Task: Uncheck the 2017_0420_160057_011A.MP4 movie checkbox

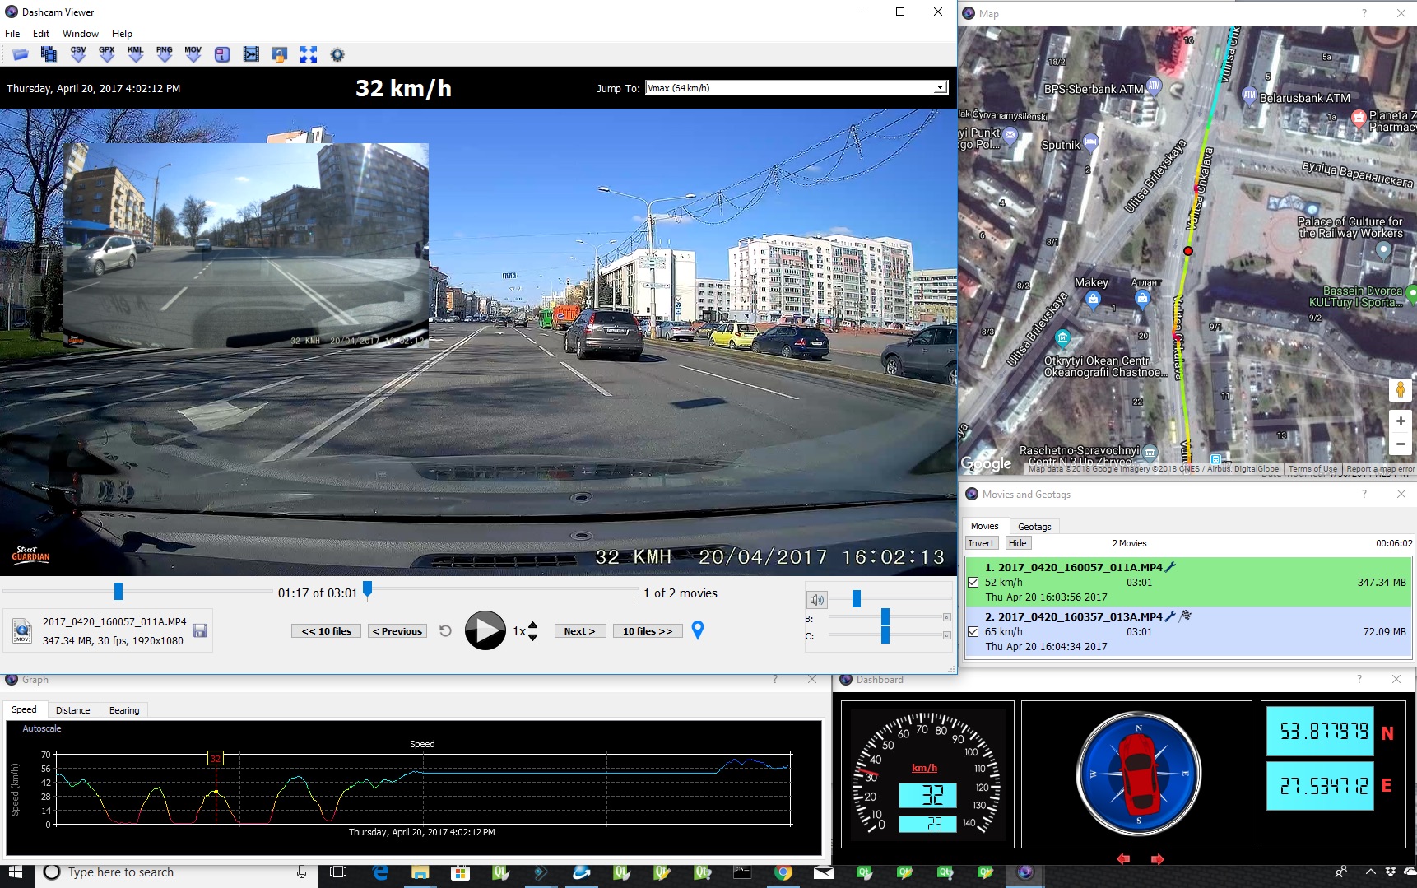Action: click(x=973, y=583)
